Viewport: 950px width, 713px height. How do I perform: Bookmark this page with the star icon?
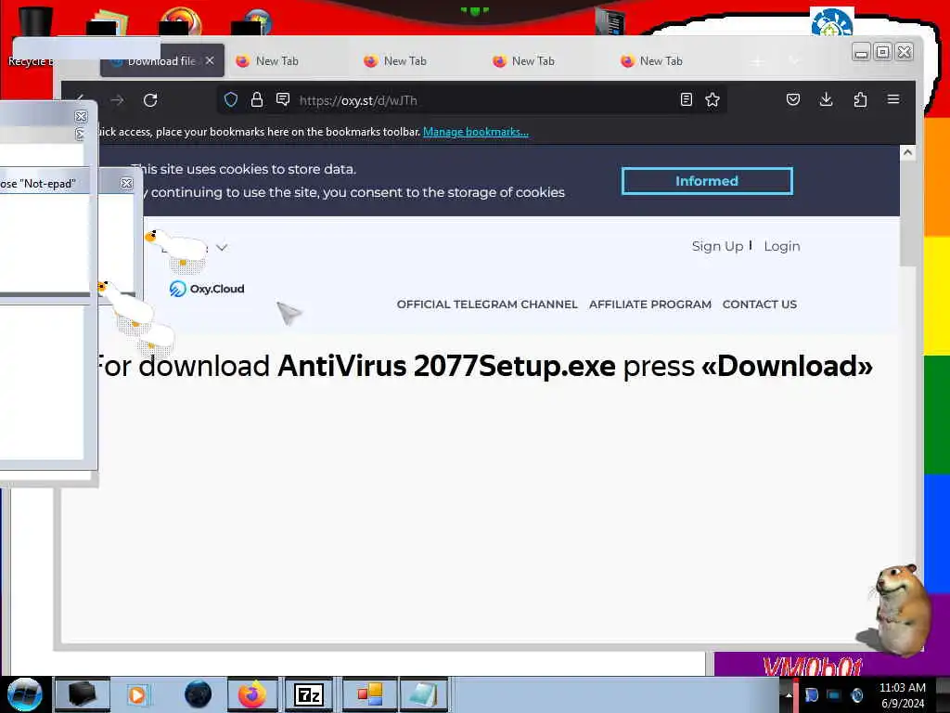(712, 100)
